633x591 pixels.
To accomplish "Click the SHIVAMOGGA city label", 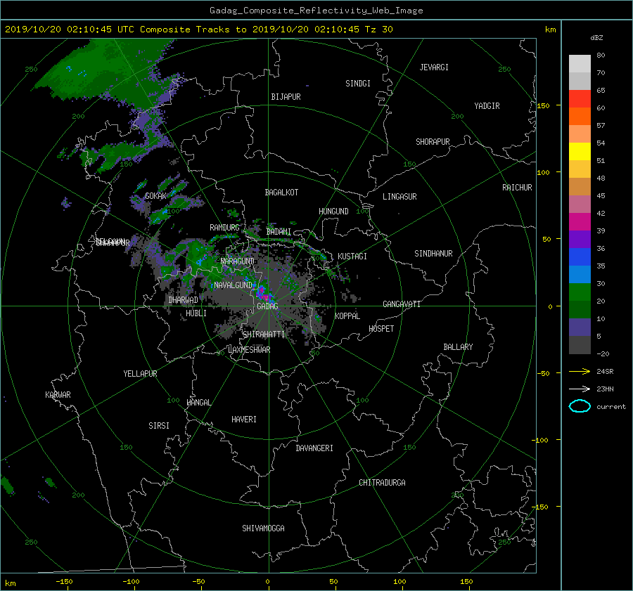I will [x=263, y=528].
